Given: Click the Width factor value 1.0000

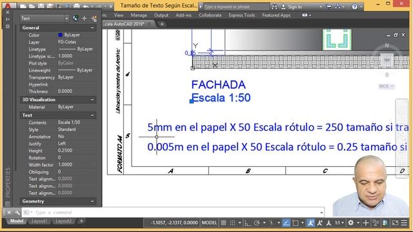Looking at the screenshot, I should [65, 164].
